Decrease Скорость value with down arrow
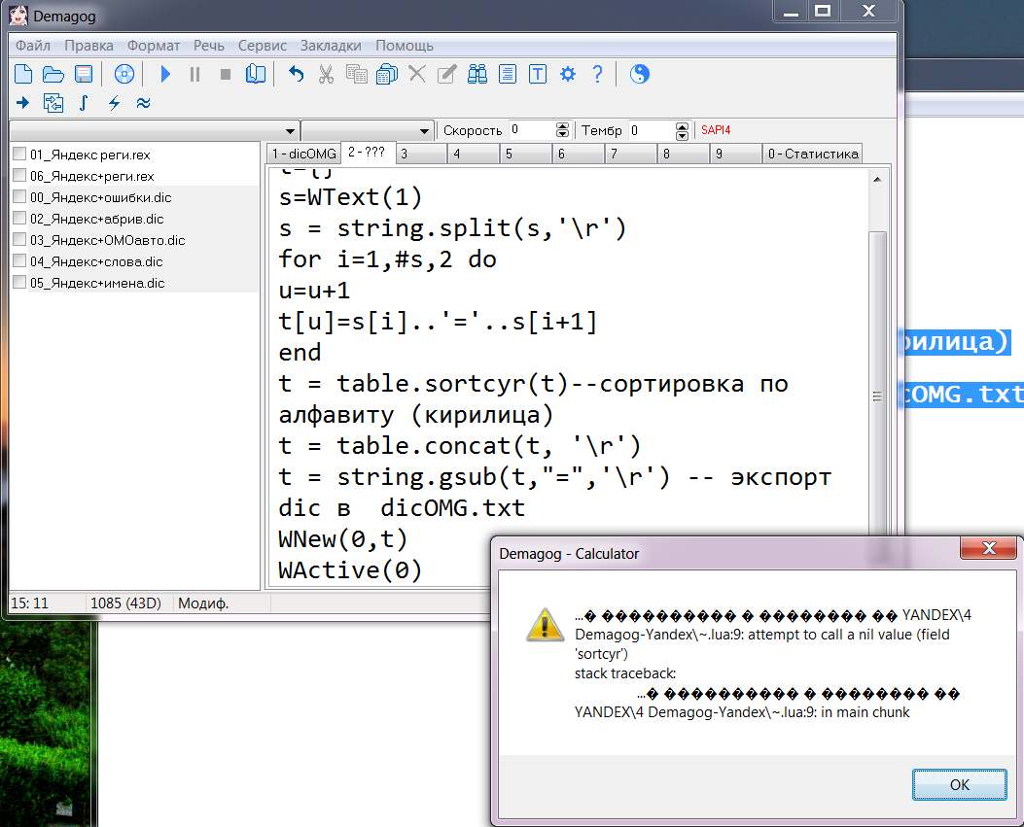This screenshot has width=1024, height=827. pyautogui.click(x=562, y=134)
